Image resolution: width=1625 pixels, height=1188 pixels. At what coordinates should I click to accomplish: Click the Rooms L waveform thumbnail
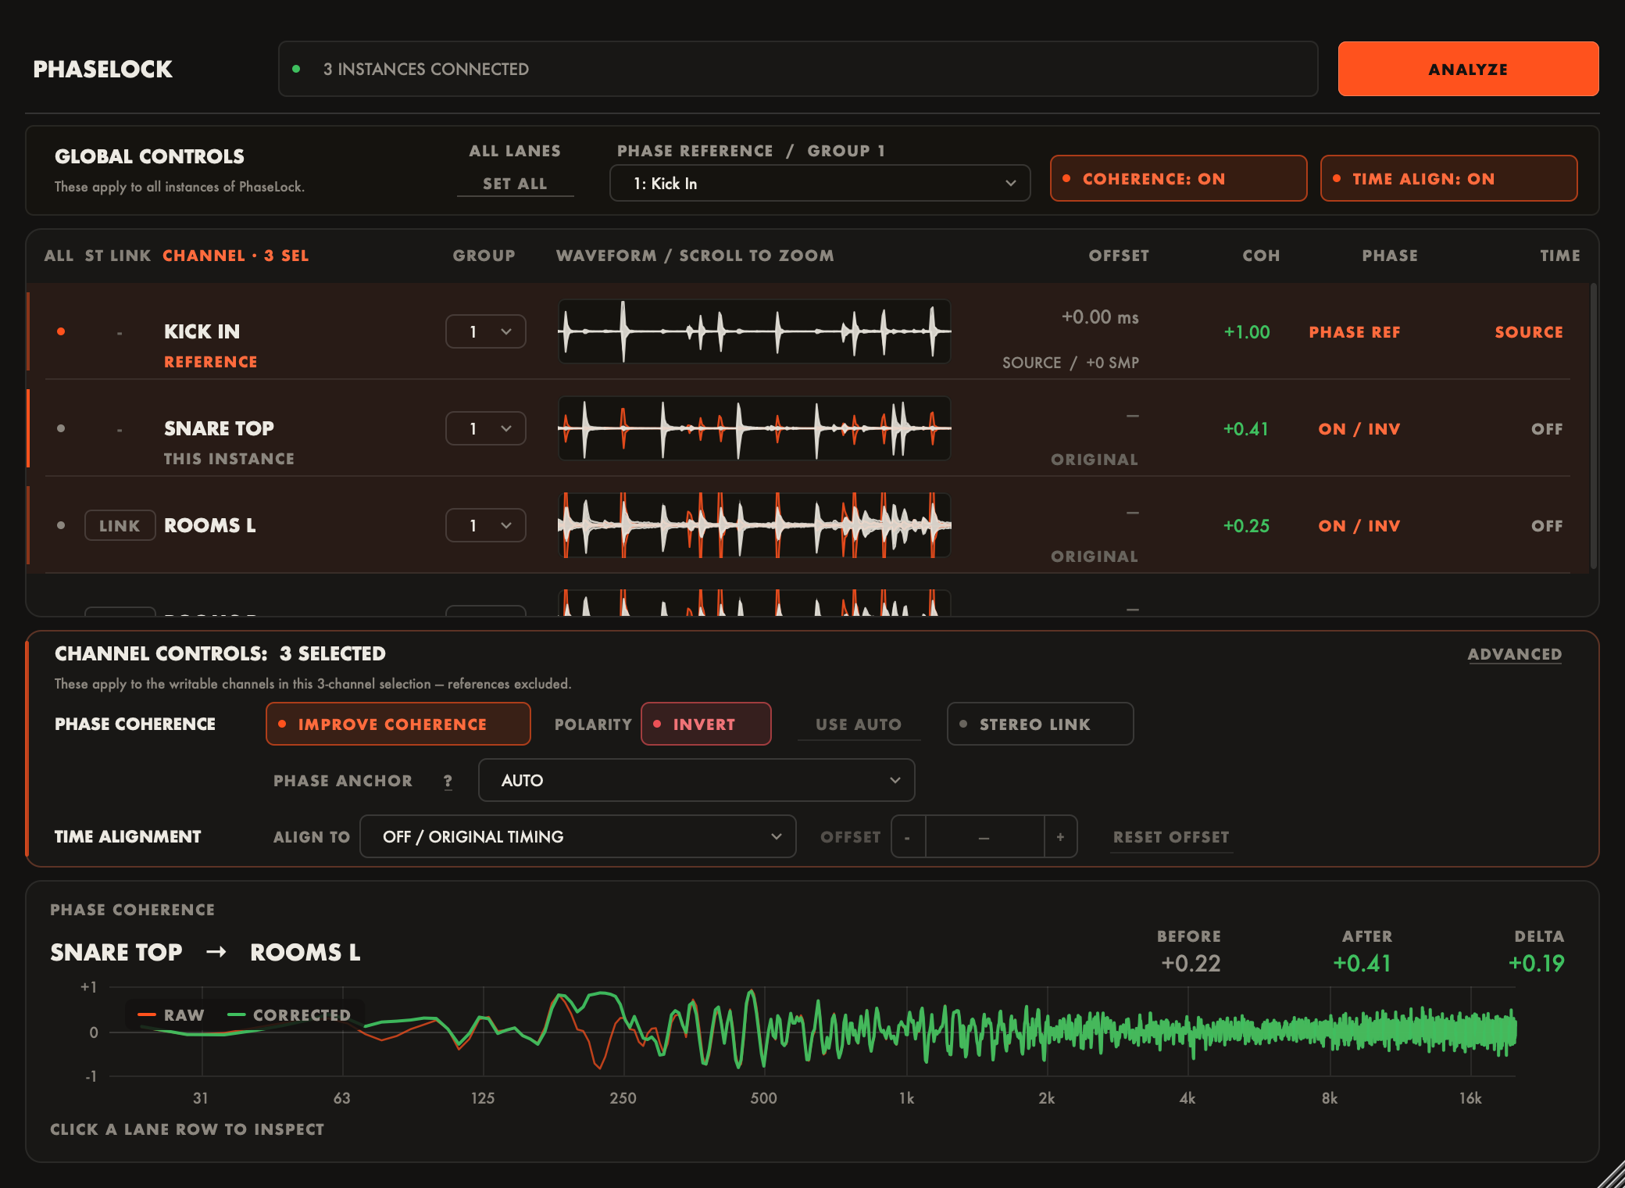pos(754,525)
